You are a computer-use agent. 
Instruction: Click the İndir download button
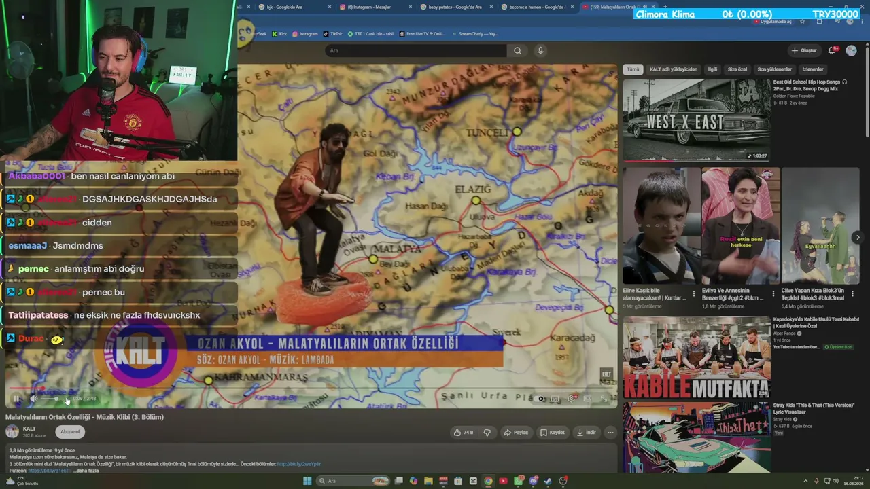coord(587,432)
